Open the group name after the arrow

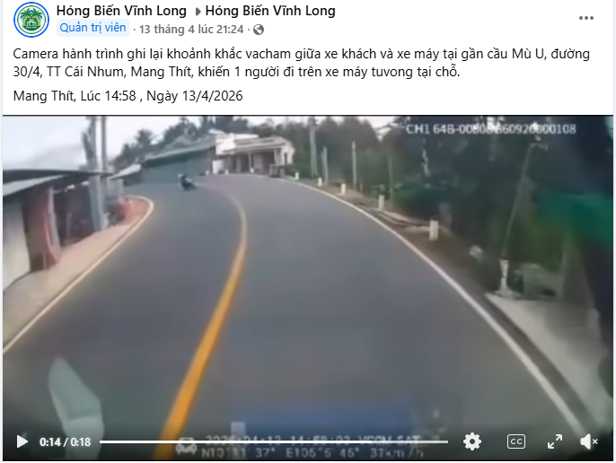pyautogui.click(x=270, y=11)
